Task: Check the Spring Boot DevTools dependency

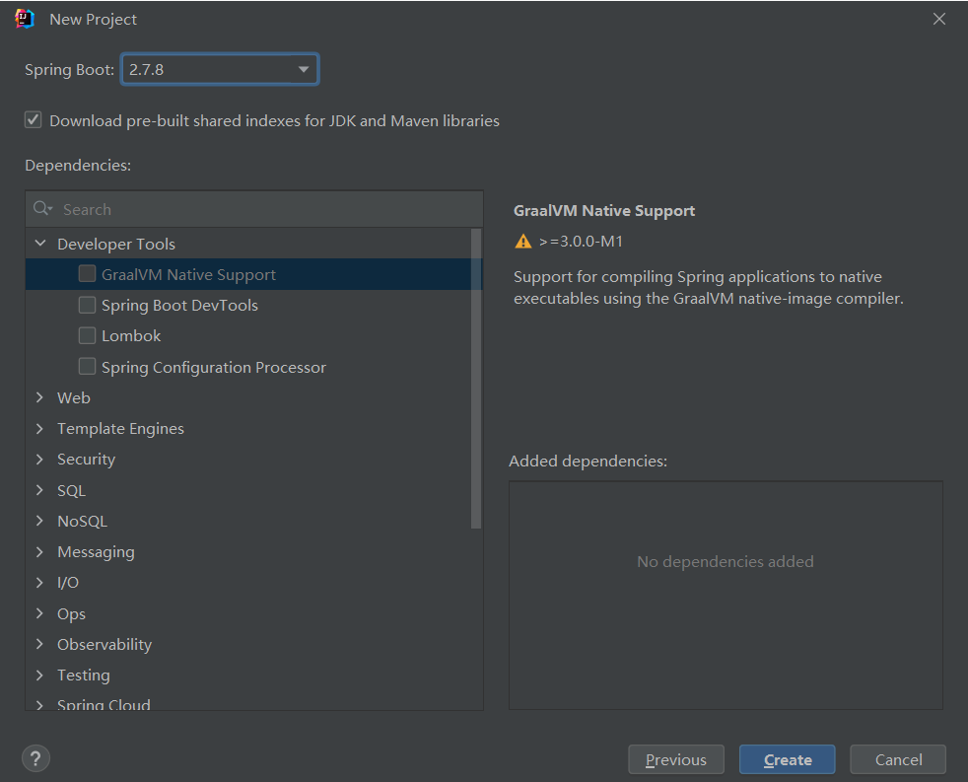Action: coord(88,305)
